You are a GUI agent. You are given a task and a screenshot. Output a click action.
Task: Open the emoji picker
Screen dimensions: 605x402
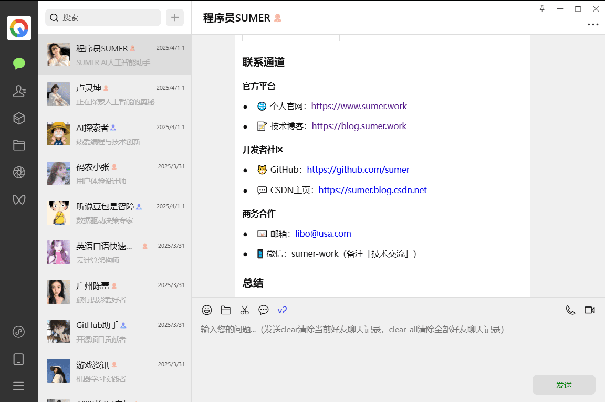207,310
